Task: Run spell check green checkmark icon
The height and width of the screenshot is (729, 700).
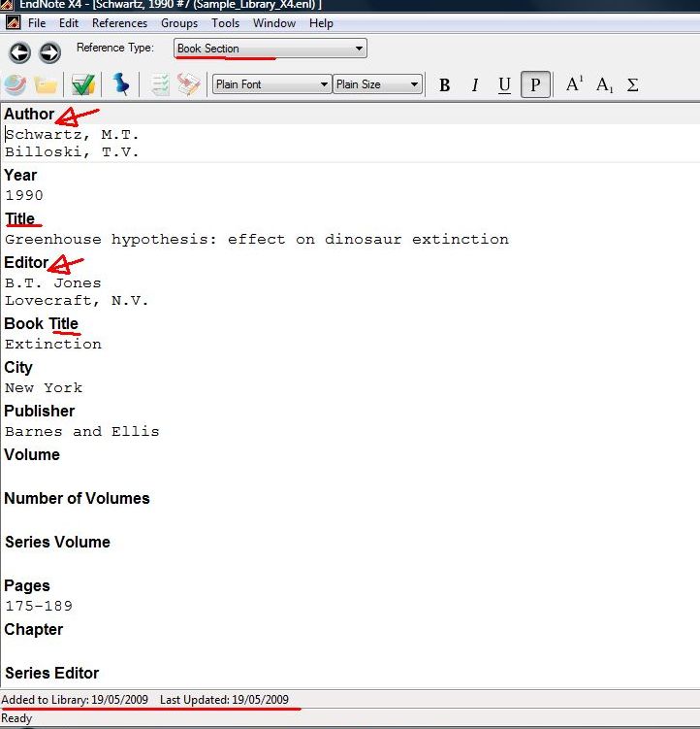Action: click(x=83, y=85)
